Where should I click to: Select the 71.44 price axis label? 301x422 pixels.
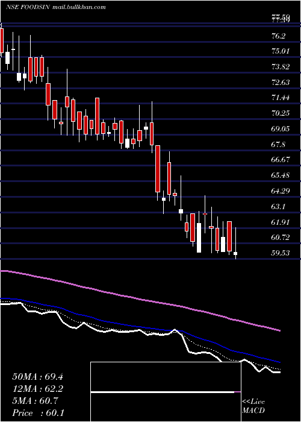tap(281, 98)
